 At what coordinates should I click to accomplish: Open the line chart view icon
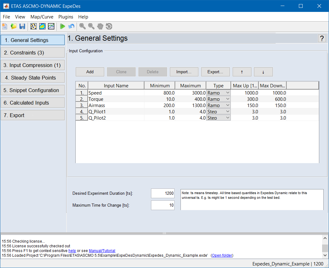click(51, 27)
